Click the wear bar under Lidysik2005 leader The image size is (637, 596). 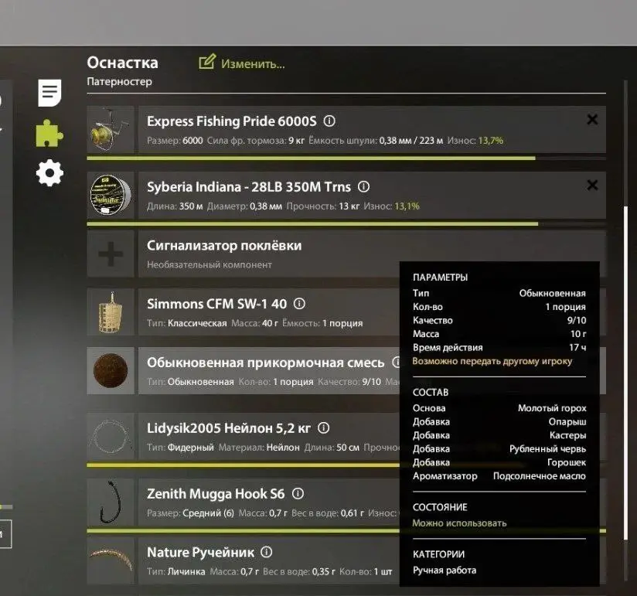coord(243,465)
